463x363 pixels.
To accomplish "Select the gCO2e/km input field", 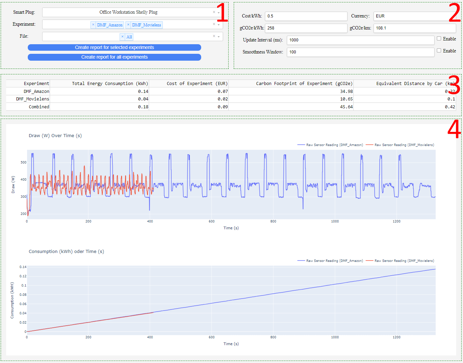I will [414, 28].
